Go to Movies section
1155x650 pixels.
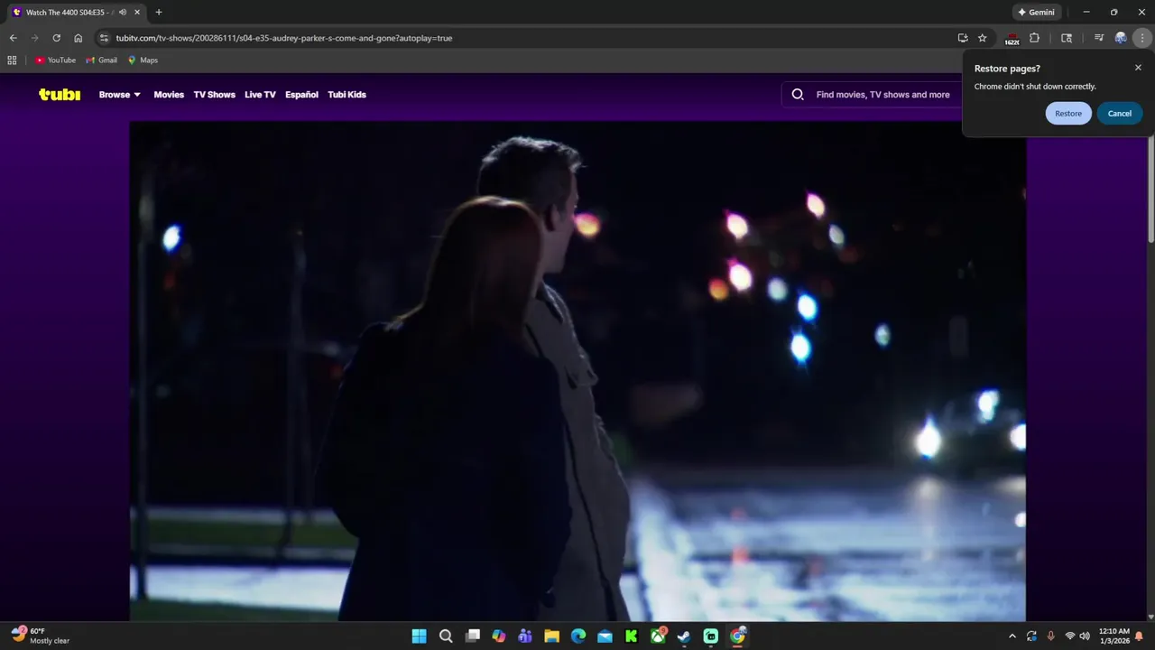169,95
